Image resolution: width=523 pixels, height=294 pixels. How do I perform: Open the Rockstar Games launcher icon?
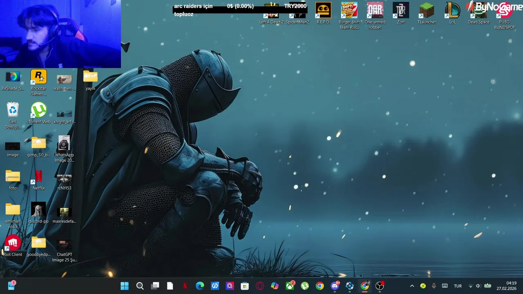coord(38,83)
